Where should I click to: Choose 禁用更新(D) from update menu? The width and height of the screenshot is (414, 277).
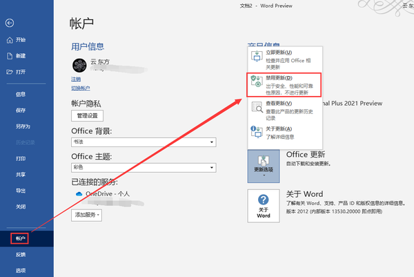coord(284,85)
